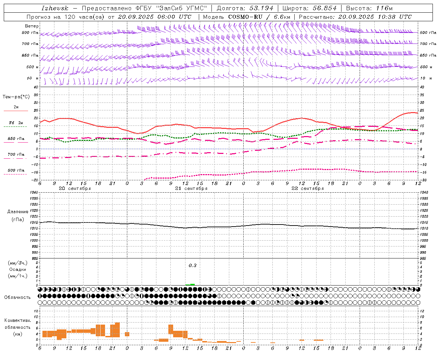This screenshot has height=351, width=438.
Task: Click the dotted legend line under temperature '500 гПа'
Action: (15, 174)
